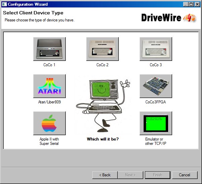Viewport: 202px width, 184px height.
Task: Click the 'Emulator or other TCP/IP' label
Action: 156,141
